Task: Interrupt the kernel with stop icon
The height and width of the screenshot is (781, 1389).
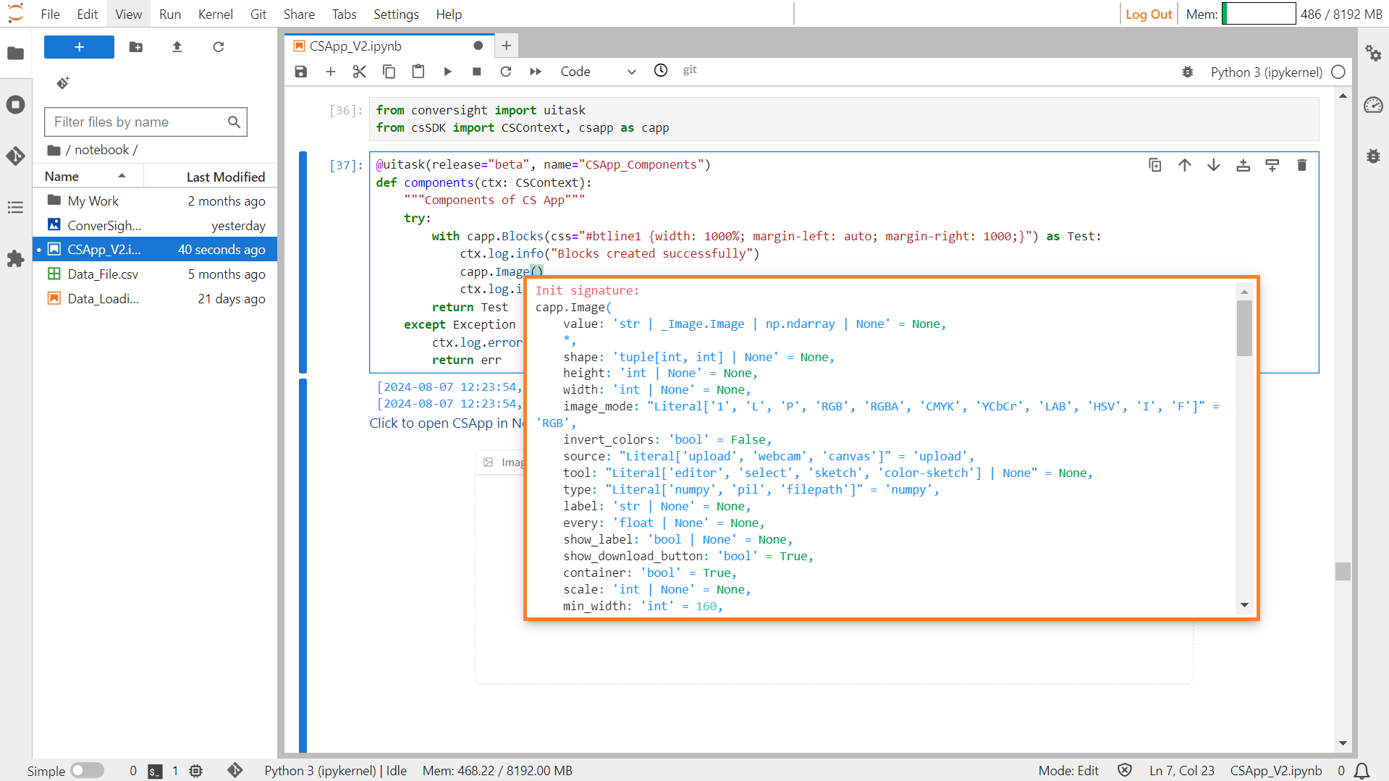Action: 476,72
